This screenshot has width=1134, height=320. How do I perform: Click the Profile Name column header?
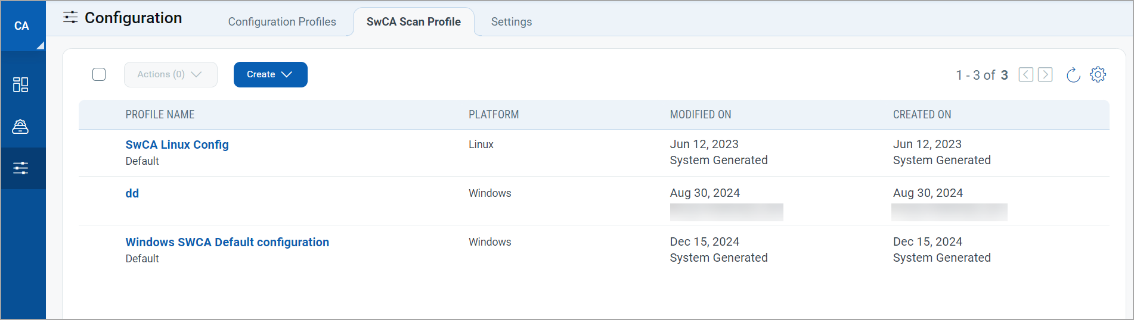pos(160,115)
